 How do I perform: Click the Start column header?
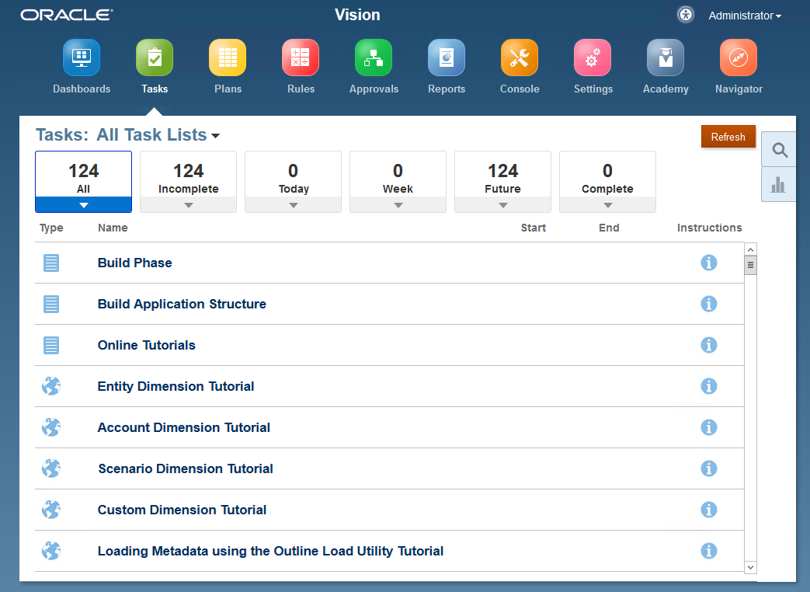(533, 228)
